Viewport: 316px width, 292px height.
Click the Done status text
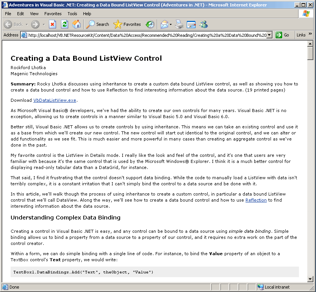(14, 287)
